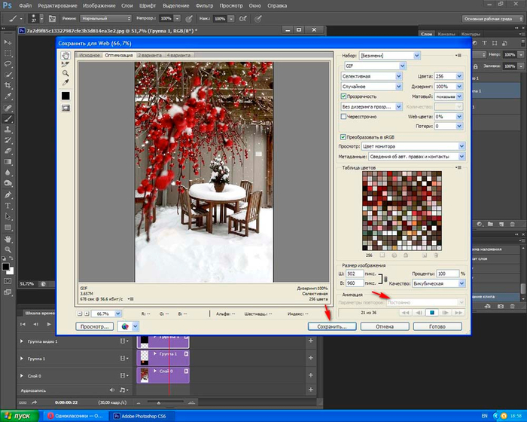Toggle slices visibility button in the dialog
The image size is (527, 422).
[x=65, y=108]
